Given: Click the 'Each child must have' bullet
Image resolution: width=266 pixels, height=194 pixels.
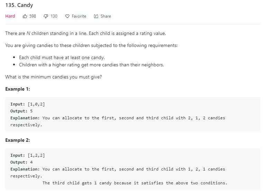Looking at the screenshot, I should click(62, 58).
